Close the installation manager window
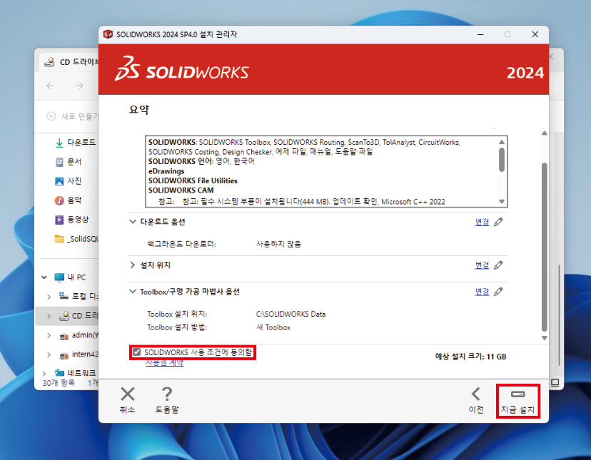Image resolution: width=591 pixels, height=460 pixels. [x=535, y=34]
